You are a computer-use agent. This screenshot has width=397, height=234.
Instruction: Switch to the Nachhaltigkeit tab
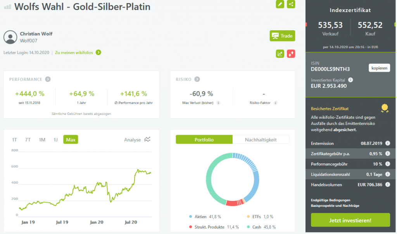(261, 140)
